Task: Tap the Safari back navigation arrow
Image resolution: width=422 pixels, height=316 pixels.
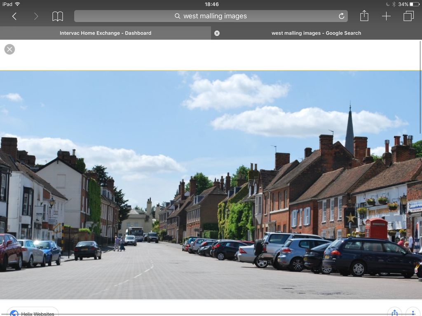Action: pos(14,16)
